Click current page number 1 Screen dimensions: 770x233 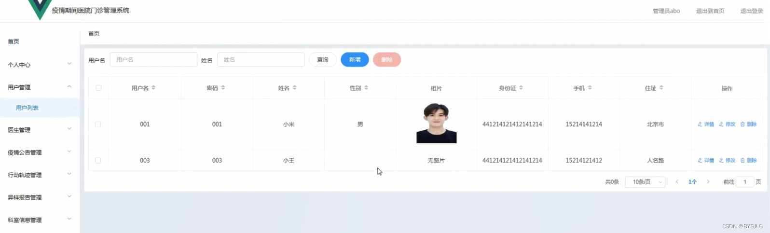coord(692,182)
